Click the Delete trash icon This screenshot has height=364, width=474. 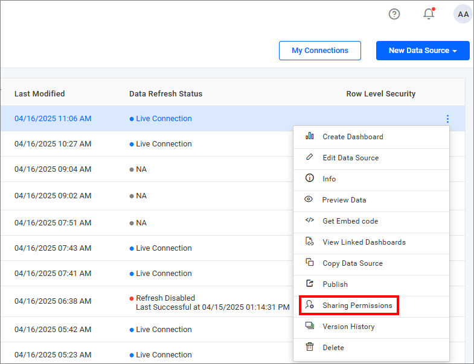pyautogui.click(x=310, y=347)
